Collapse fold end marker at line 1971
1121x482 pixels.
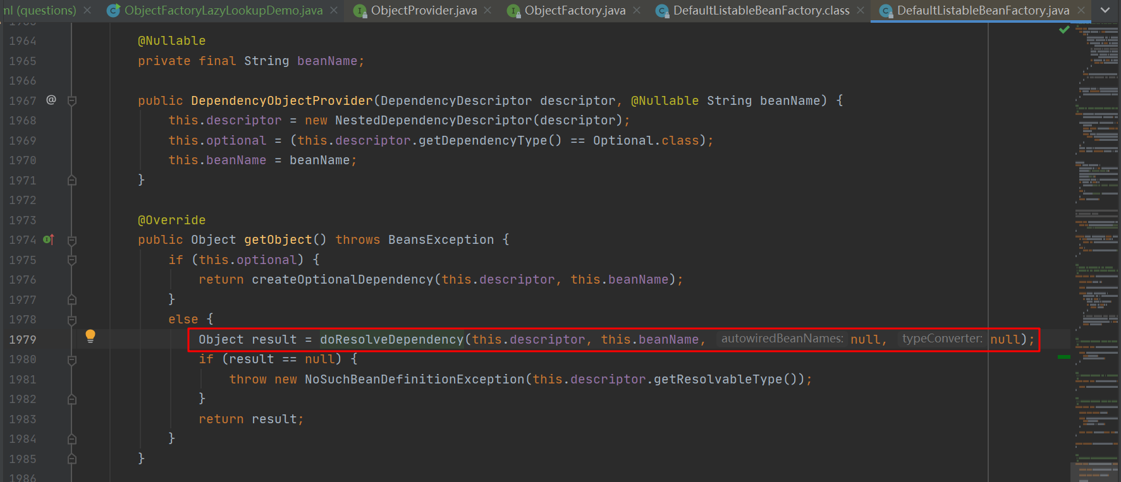click(x=72, y=180)
